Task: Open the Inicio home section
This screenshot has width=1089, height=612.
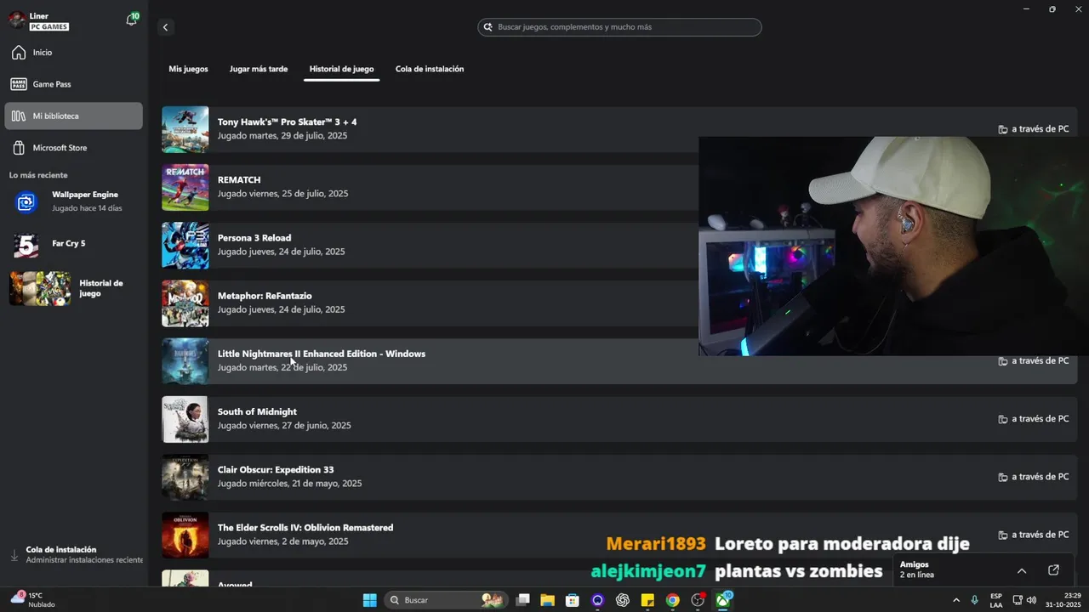Action: click(x=74, y=53)
